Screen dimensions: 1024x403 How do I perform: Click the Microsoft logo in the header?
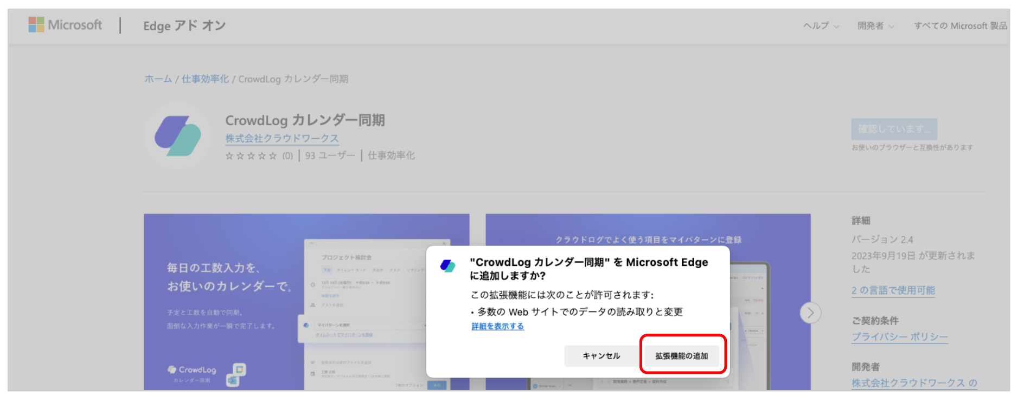(65, 25)
